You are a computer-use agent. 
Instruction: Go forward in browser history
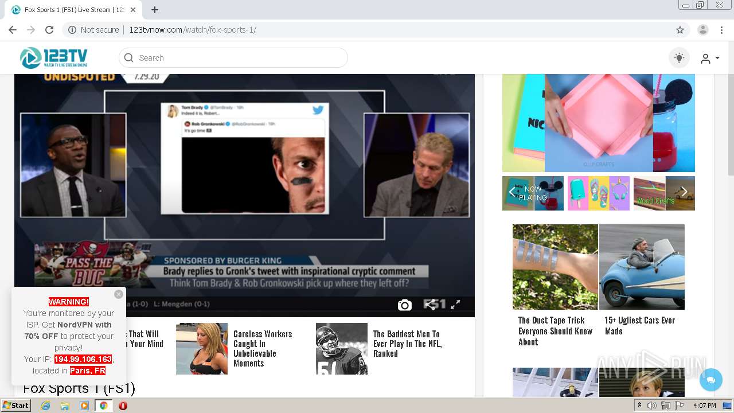[31, 30]
